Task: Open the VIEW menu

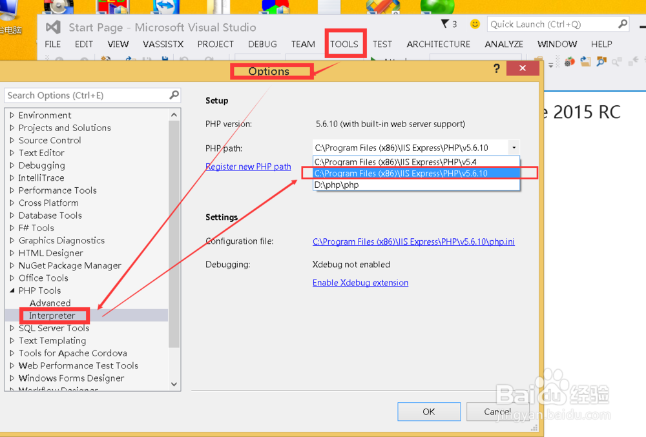Action: pos(118,44)
